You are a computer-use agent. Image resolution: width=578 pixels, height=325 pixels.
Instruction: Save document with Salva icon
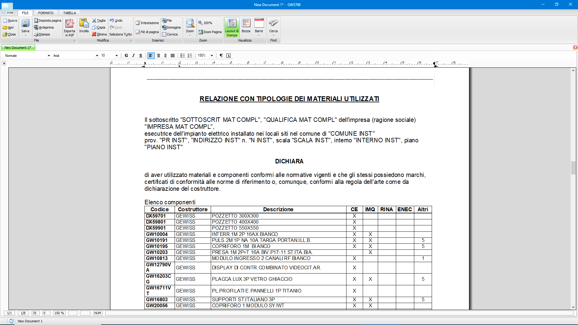coord(25,26)
